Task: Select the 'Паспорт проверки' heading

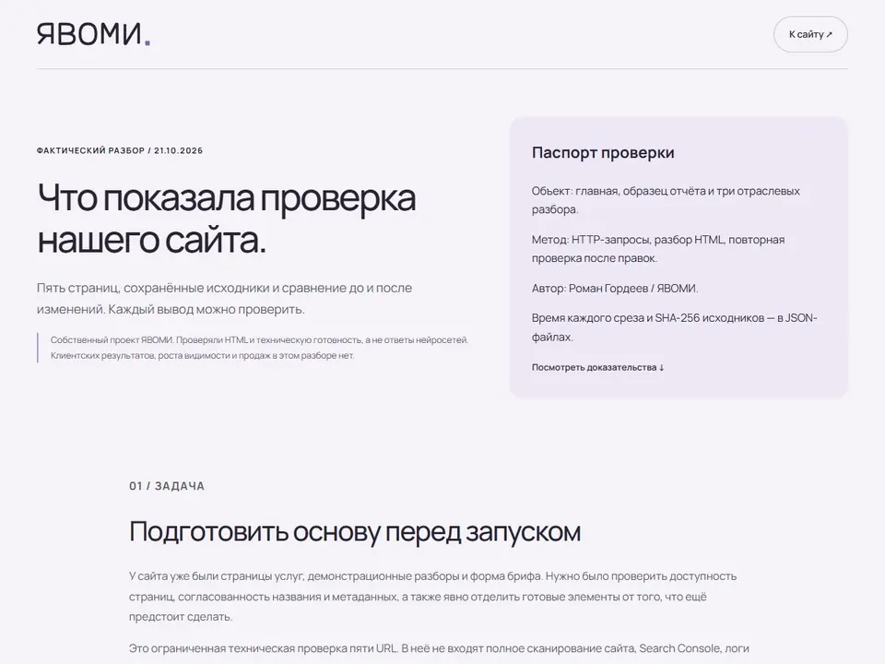Action: click(x=603, y=152)
